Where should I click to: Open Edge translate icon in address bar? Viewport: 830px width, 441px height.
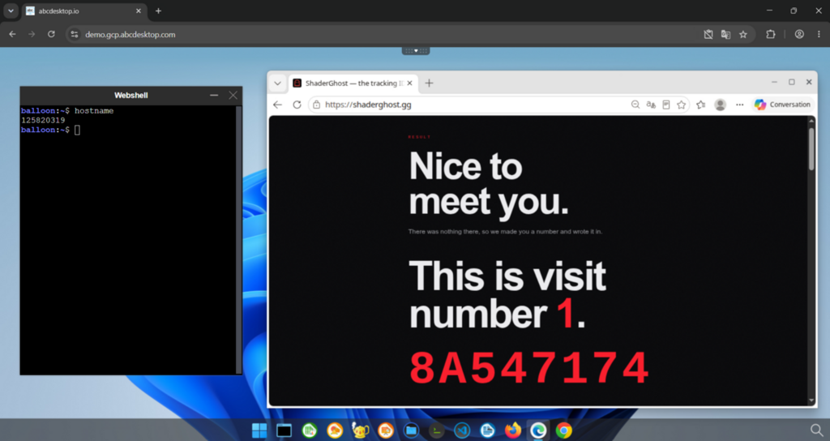(651, 105)
